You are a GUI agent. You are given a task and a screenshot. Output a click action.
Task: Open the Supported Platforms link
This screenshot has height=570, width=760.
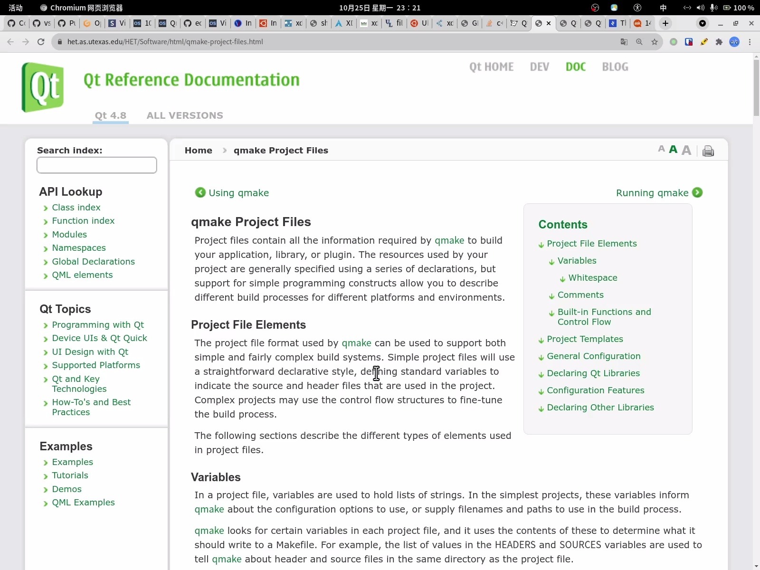coord(96,365)
